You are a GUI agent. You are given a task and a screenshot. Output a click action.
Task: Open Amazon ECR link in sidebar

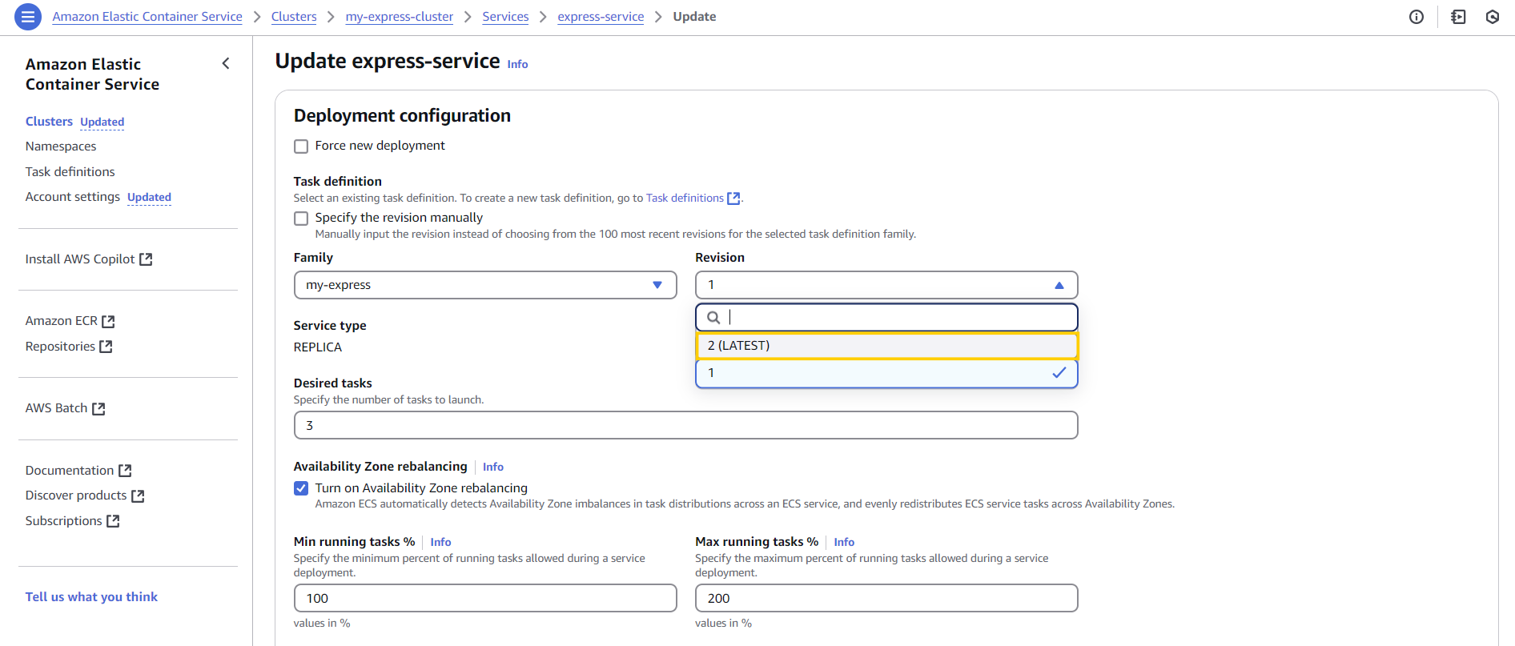pos(62,321)
